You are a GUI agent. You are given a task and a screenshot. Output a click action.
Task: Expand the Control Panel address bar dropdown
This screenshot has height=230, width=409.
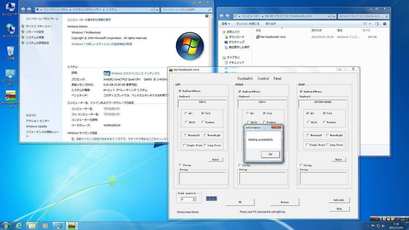pos(152,10)
